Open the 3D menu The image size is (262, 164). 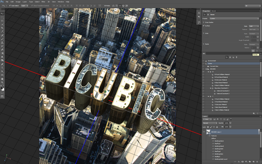click(49, 2)
